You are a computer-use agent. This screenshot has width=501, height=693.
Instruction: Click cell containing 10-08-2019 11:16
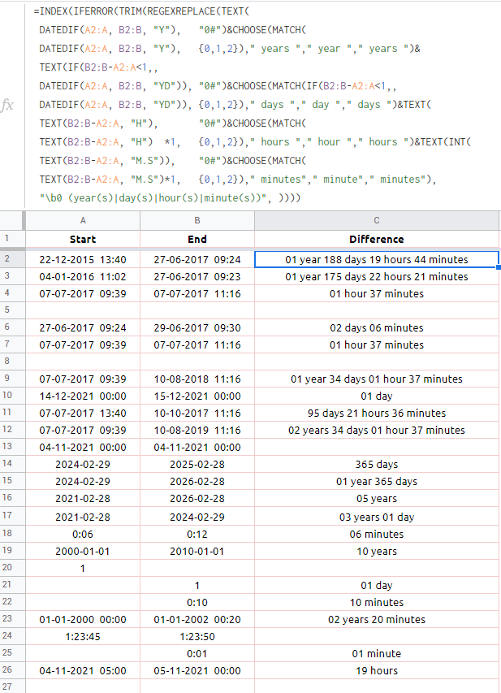click(x=197, y=430)
